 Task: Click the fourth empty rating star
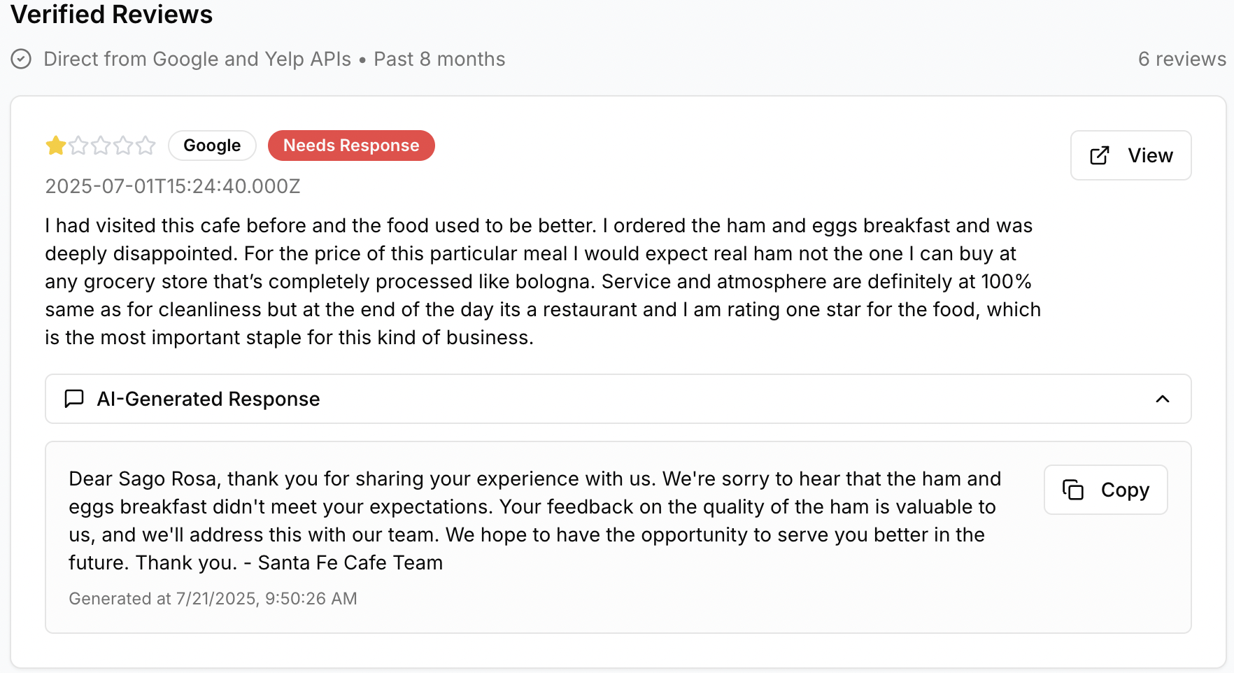point(123,146)
